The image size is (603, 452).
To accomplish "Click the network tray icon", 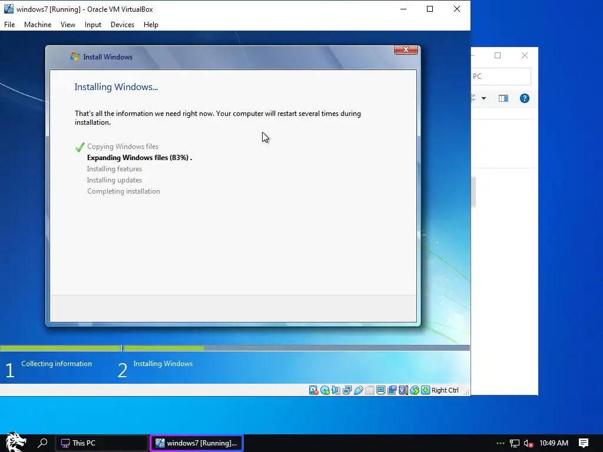I will [515, 443].
